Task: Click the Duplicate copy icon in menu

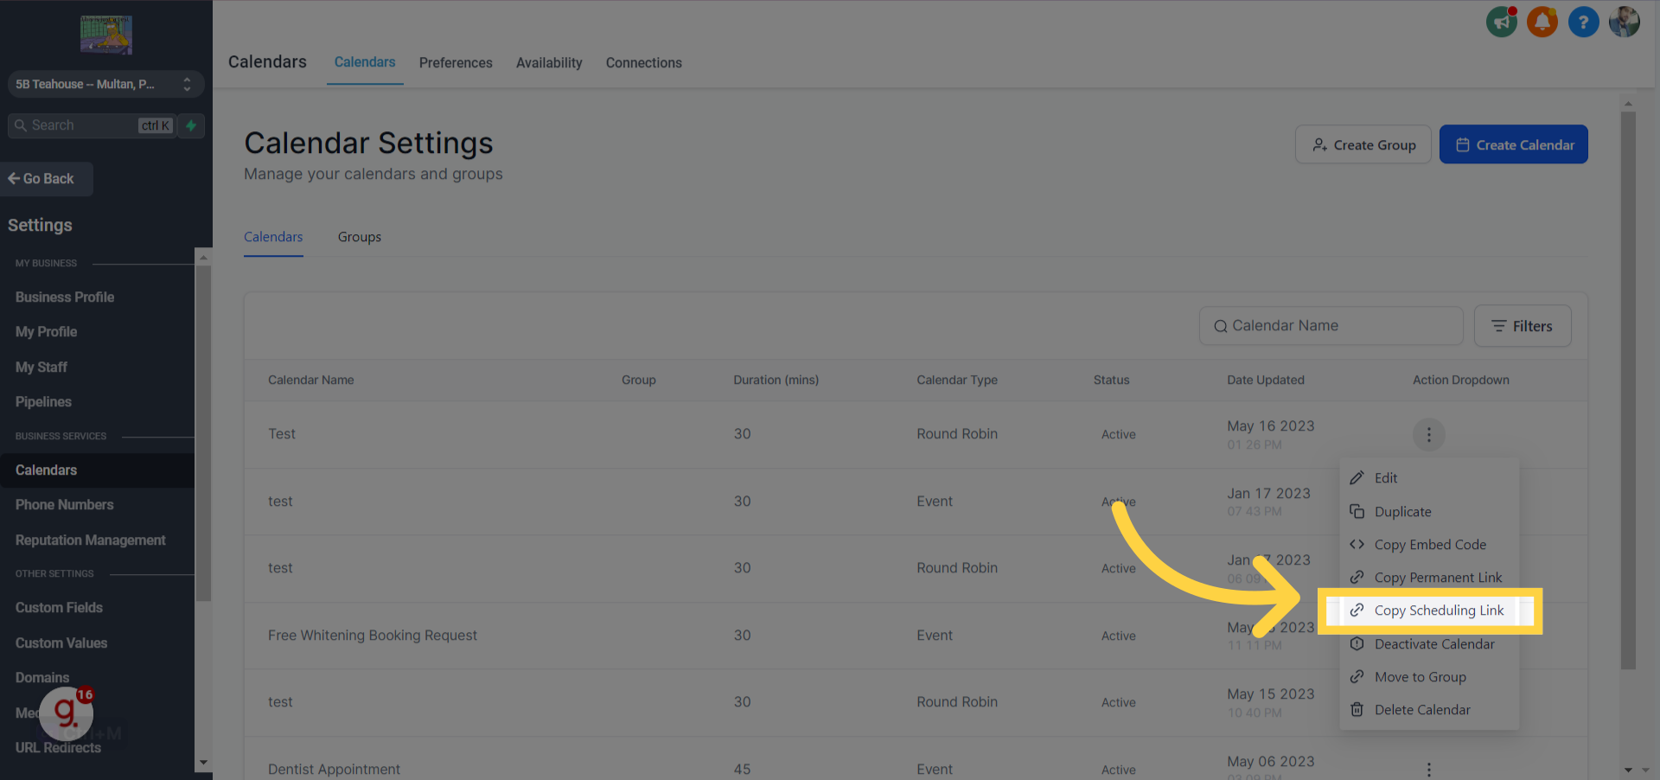Action: coord(1357,512)
